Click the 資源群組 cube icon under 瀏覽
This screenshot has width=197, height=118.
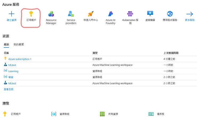[x=54, y=114]
